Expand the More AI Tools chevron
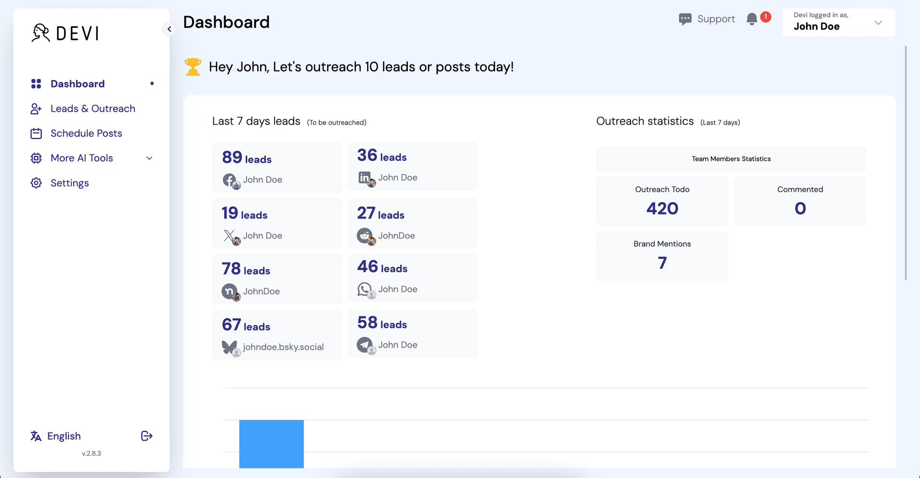This screenshot has width=920, height=478. pos(149,158)
